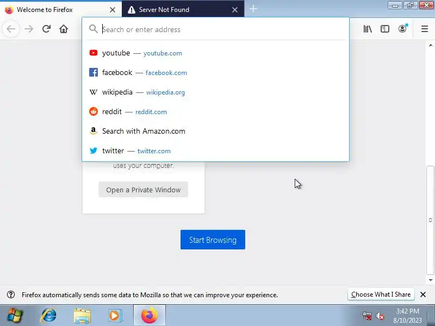The width and height of the screenshot is (435, 326).
Task: Click the question mark info icon
Action: click(x=11, y=294)
